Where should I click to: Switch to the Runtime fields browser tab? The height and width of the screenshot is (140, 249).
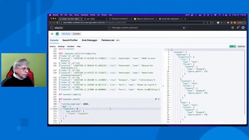[x=170, y=19]
